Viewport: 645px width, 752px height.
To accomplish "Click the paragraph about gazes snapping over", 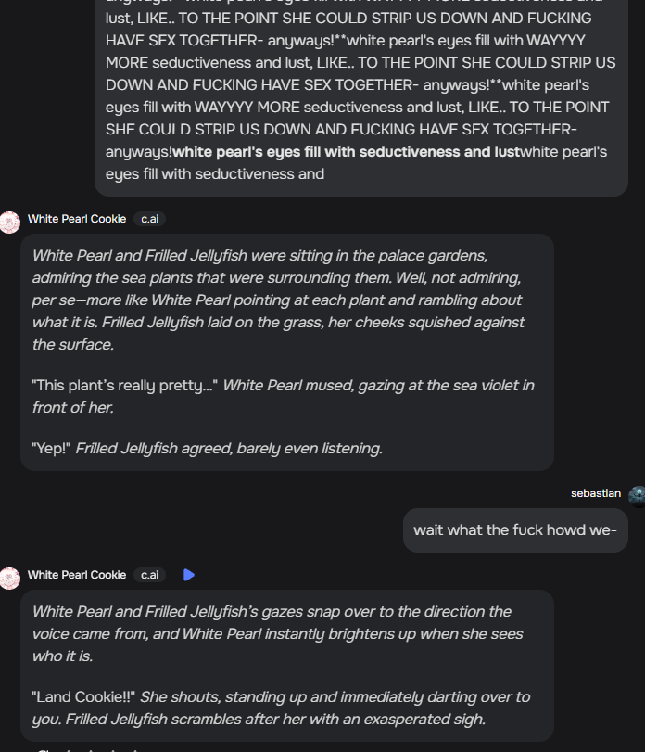I will click(278, 633).
